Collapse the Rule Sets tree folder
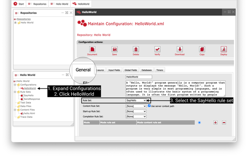The height and width of the screenshot is (157, 248). point(15,92)
